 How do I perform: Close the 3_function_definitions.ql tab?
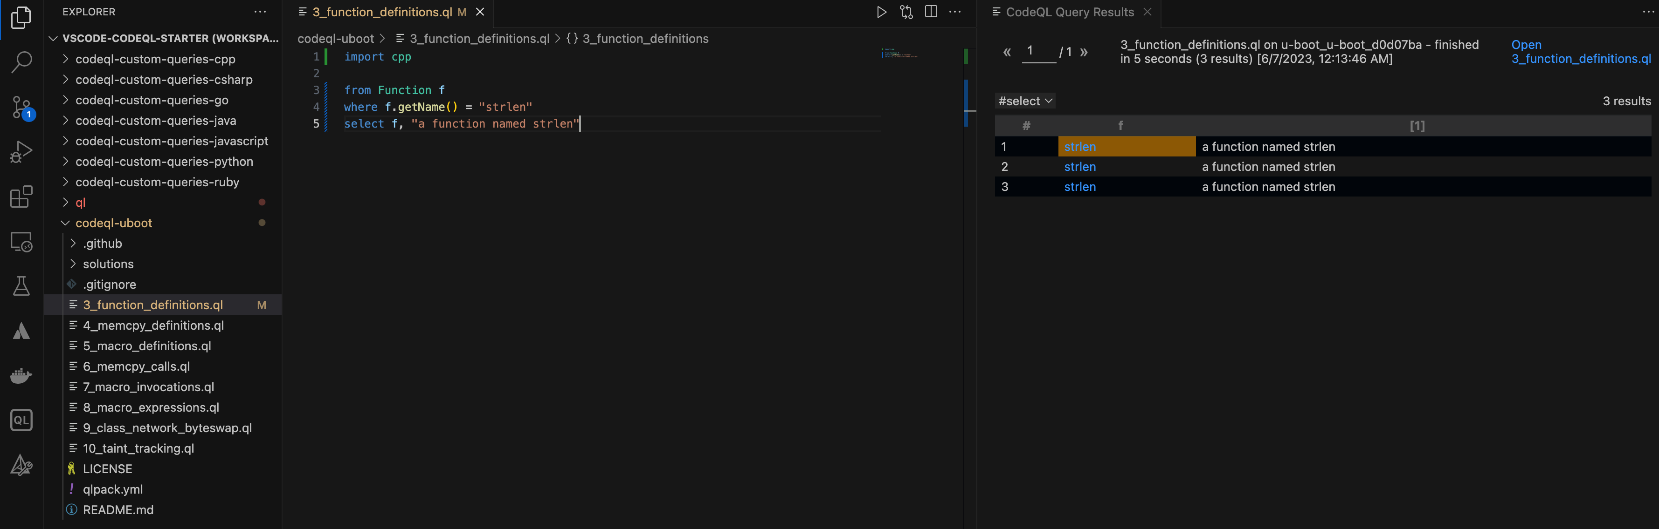tap(480, 12)
